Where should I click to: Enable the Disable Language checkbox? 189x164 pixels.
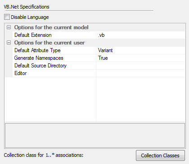coord(7,17)
